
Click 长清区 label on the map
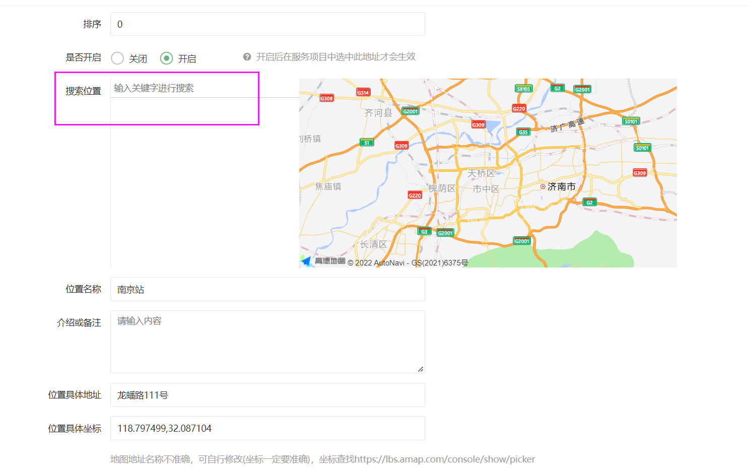373,244
